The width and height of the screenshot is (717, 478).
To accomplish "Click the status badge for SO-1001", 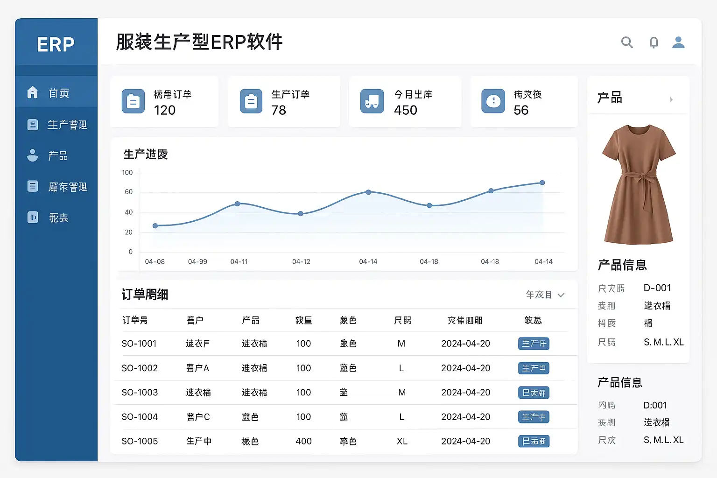I will (534, 344).
